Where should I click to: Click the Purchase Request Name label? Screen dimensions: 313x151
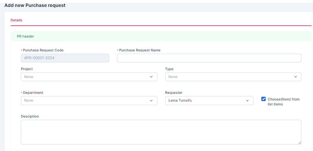pyautogui.click(x=140, y=50)
